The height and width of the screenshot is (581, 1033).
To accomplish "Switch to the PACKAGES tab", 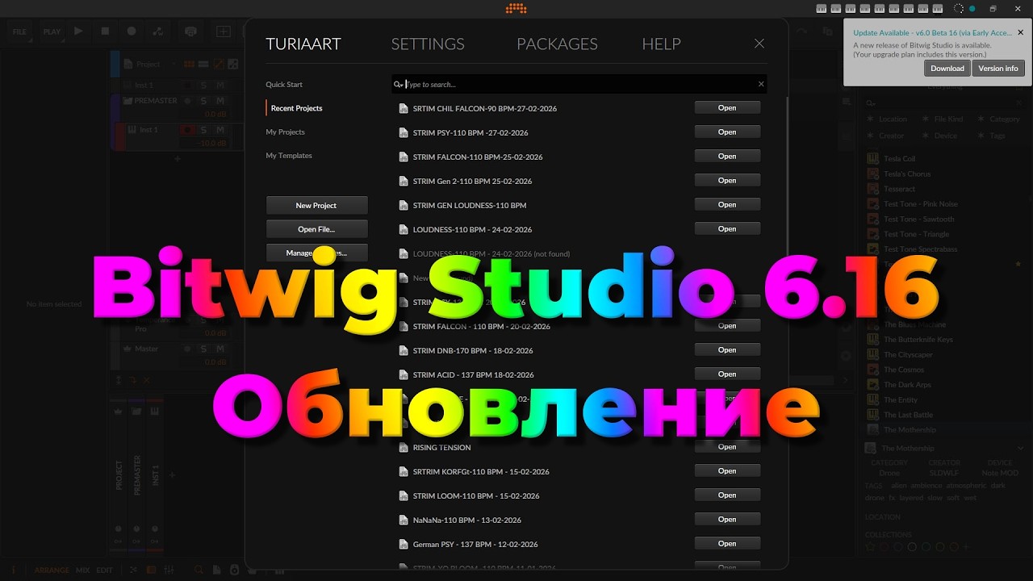I will click(557, 44).
